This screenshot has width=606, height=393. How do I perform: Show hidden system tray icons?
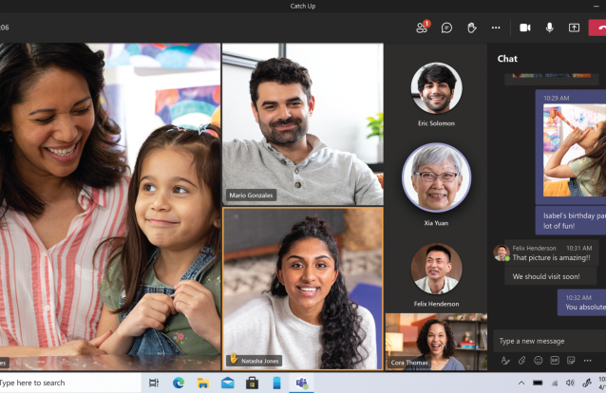pyautogui.click(x=521, y=383)
